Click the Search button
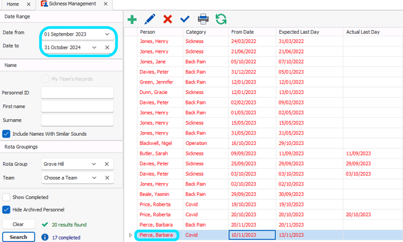Screen dimensions: 403x242 18,237
